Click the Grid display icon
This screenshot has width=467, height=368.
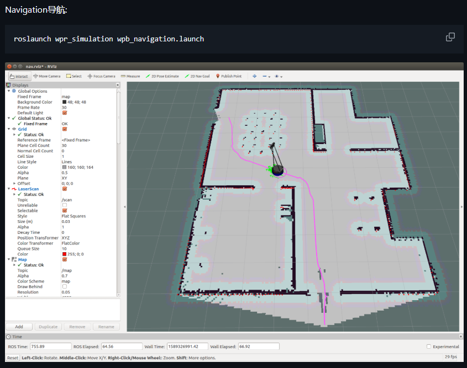pos(14,129)
